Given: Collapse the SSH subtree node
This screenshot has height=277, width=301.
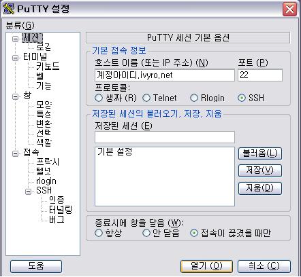Looking at the screenshot, I should pos(28,191).
